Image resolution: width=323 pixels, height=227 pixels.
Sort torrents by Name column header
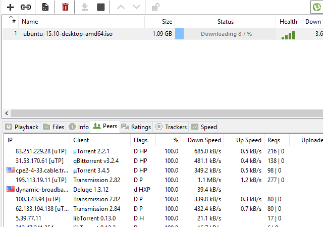(82, 21)
